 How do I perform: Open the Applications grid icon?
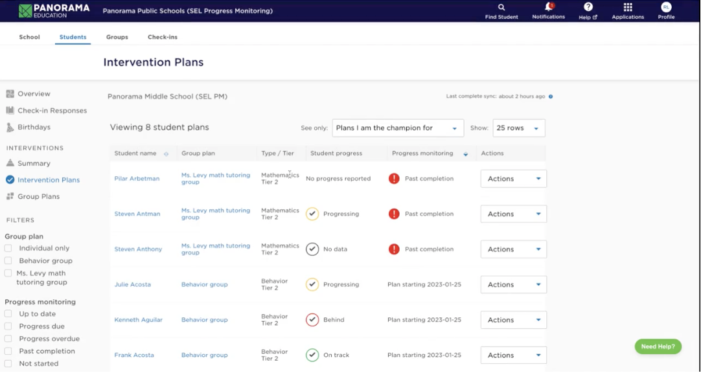coord(628,7)
